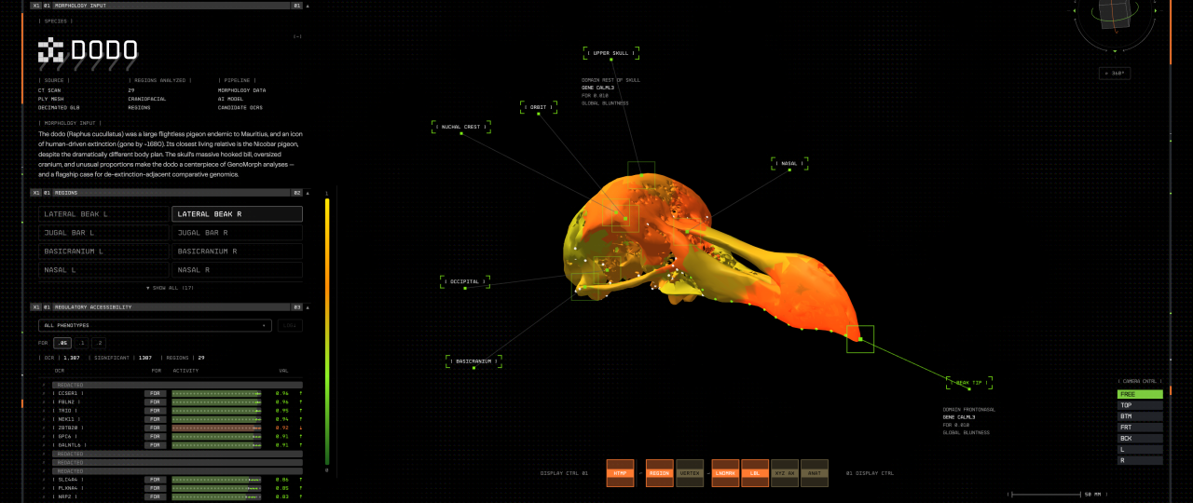Viewport: 1193px width, 503px height.
Task: Select the PLXNA4 OCR row
Action: pyautogui.click(x=171, y=488)
